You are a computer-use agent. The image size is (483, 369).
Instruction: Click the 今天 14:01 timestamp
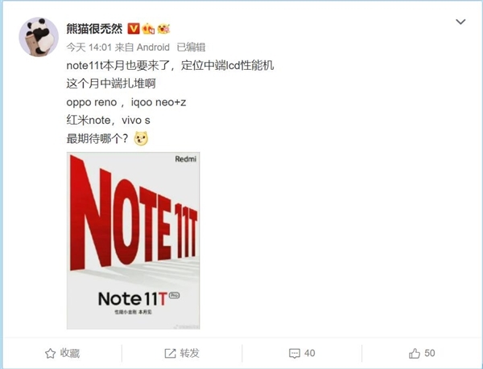coord(89,47)
